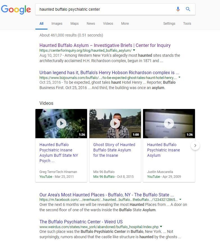The image size is (220, 243).
Task: Open the Videos tab
Action: (x=108, y=24)
